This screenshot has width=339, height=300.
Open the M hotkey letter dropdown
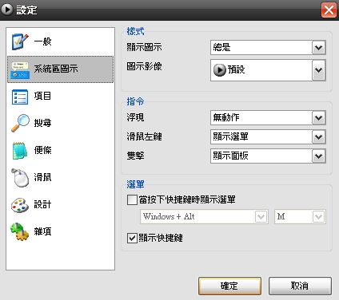click(x=300, y=217)
